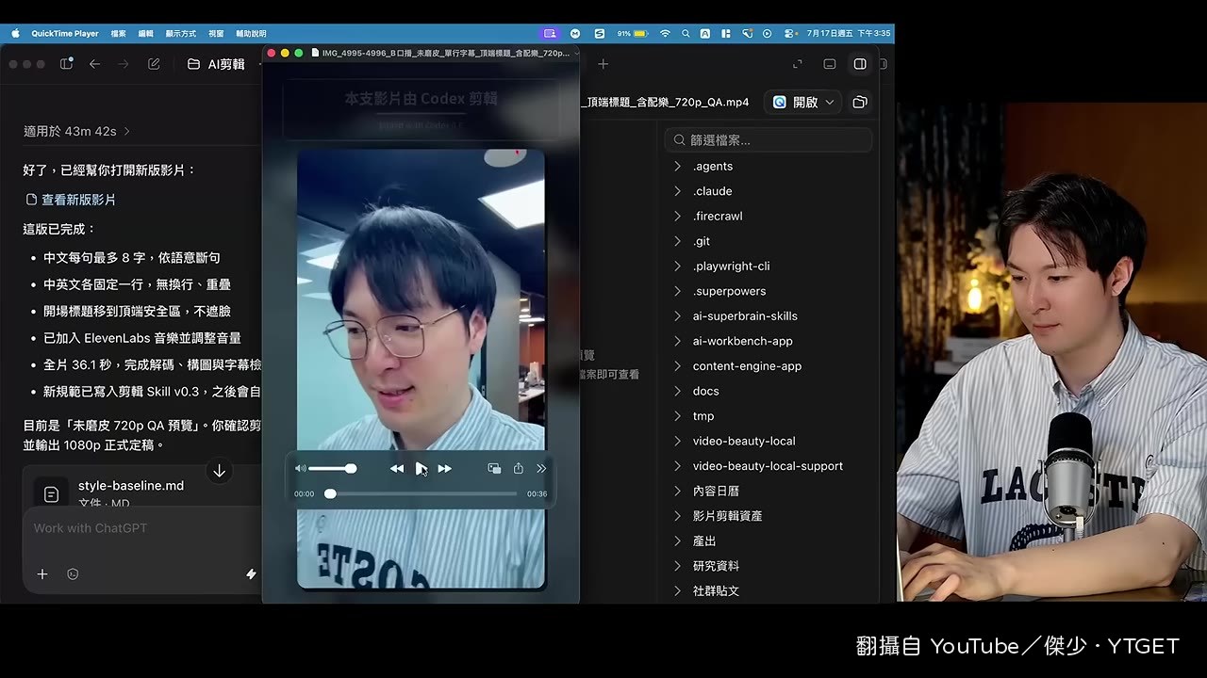Open the QuickTime share icon
This screenshot has width=1207, height=678.
click(518, 468)
